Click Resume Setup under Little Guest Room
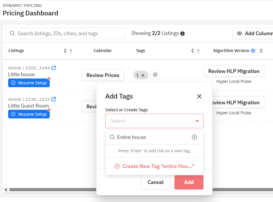Screen dimensions: 273x202 (x=29, y=114)
